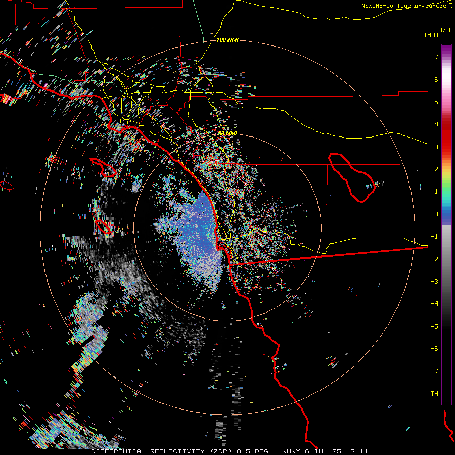455x455 pixels.
Task: Select the "4" value on color scale
Action: 436,124
